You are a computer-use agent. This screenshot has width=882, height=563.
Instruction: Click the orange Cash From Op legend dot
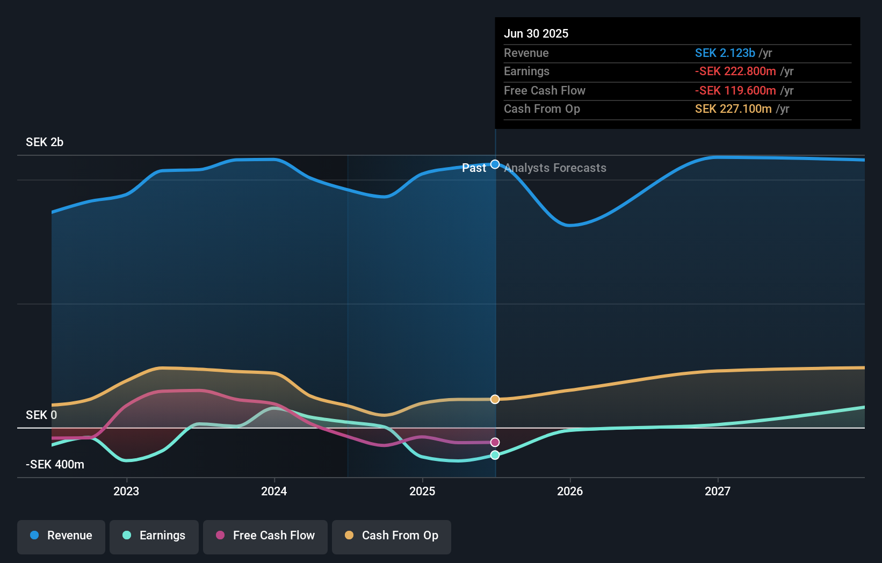[349, 535]
